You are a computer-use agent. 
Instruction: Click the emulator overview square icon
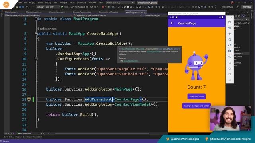click(229, 74)
